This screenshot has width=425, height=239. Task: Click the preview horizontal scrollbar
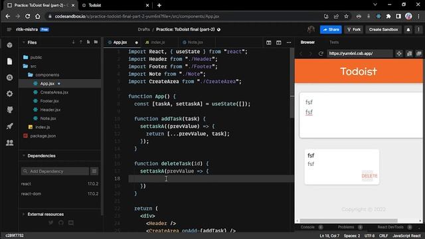coord(349,220)
